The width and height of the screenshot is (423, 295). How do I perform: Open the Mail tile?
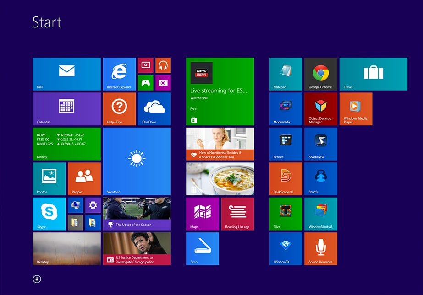click(x=66, y=74)
